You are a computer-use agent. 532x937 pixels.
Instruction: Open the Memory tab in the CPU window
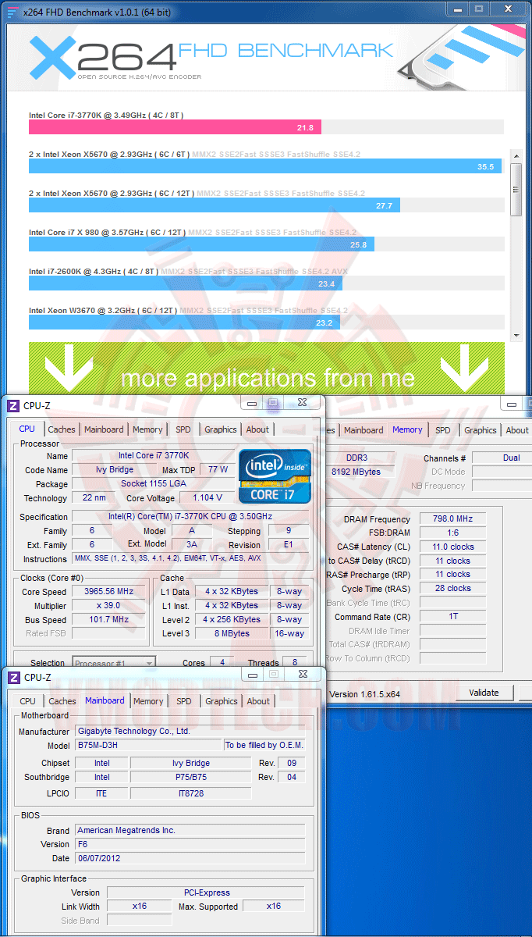click(x=147, y=429)
